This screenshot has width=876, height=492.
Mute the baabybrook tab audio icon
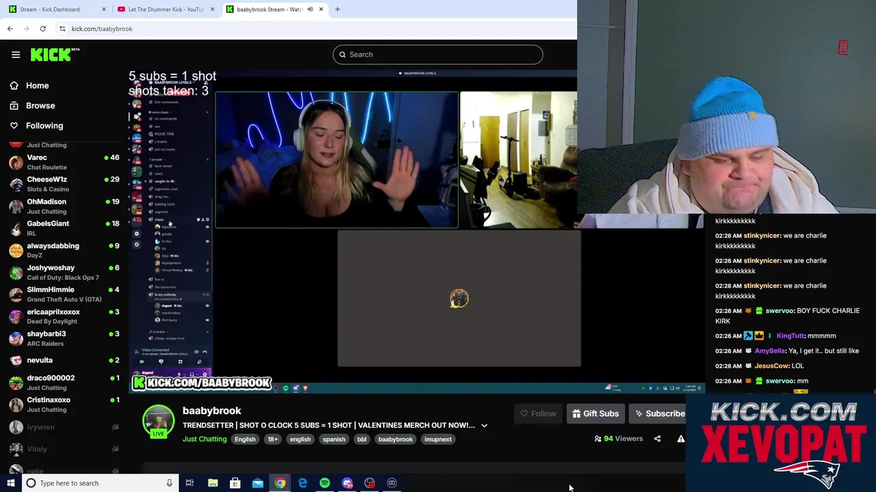coord(310,10)
